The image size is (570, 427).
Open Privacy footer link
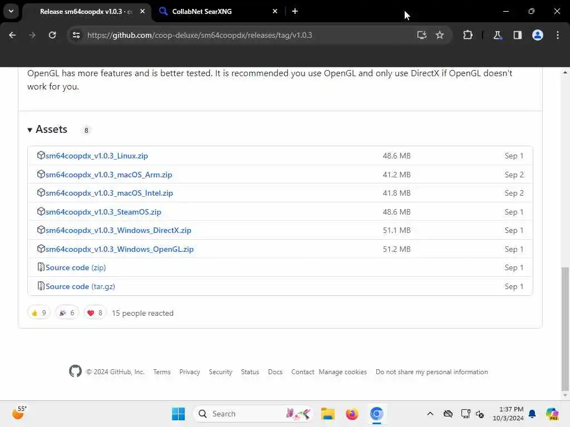click(x=190, y=372)
